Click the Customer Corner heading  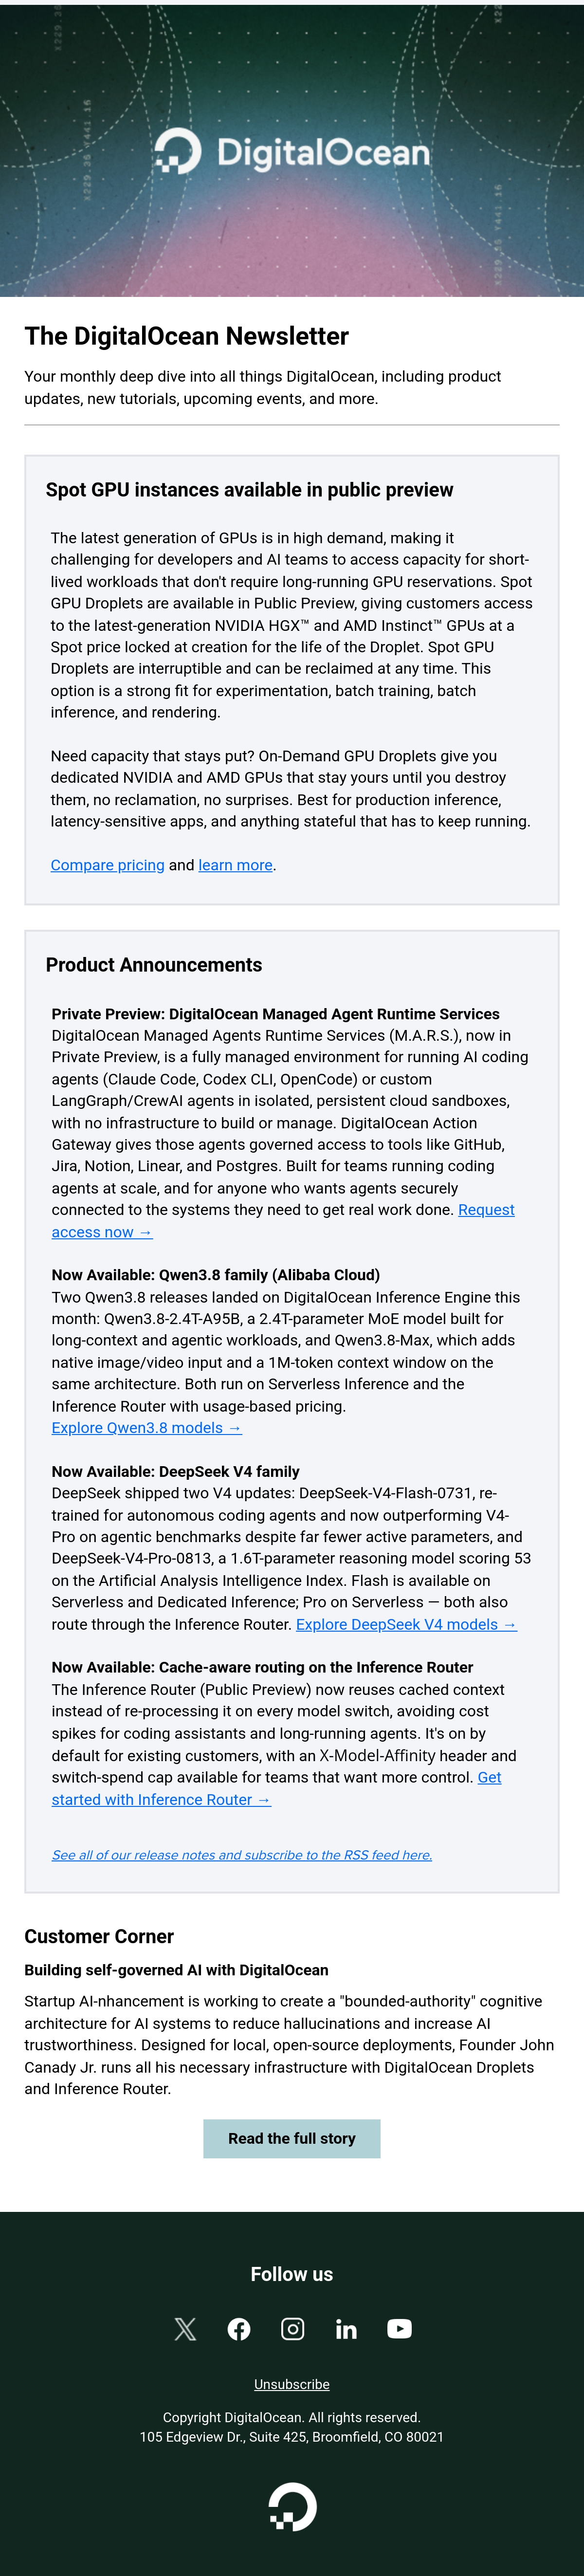[x=99, y=1936]
